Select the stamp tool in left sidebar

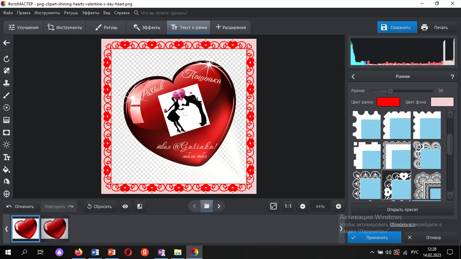point(6,83)
